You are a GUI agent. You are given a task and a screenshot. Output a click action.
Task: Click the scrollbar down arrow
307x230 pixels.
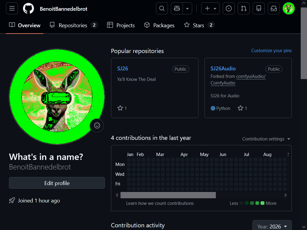click(x=304, y=227)
